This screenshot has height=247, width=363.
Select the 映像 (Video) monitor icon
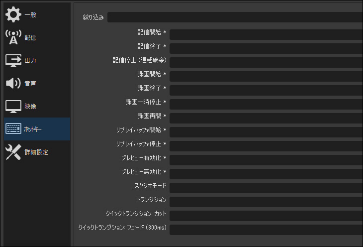click(x=13, y=106)
